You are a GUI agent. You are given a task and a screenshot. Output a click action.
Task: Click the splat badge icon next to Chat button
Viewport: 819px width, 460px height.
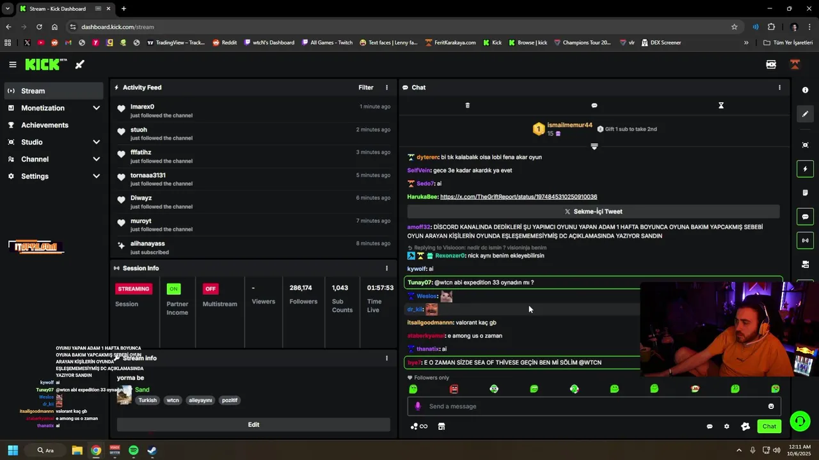[745, 426]
